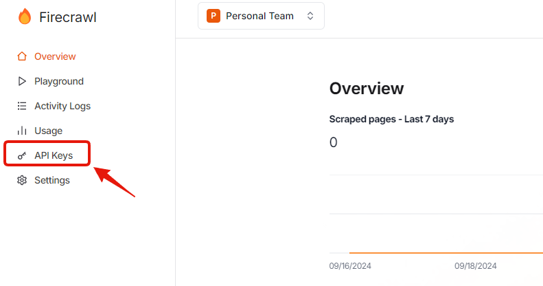Click the orange P team avatar
Screen dimensions: 543x286
click(213, 16)
